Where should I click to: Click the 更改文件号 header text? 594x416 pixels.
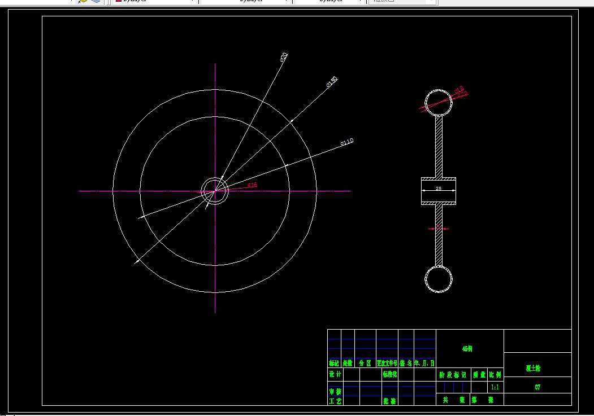387,363
